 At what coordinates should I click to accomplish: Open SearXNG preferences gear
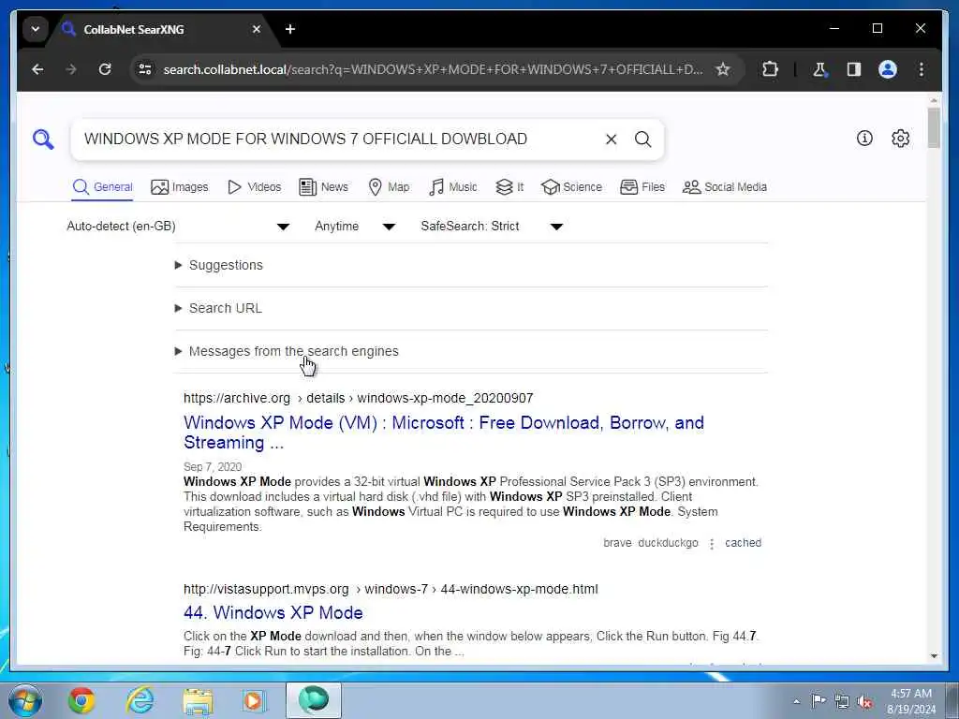coord(900,139)
